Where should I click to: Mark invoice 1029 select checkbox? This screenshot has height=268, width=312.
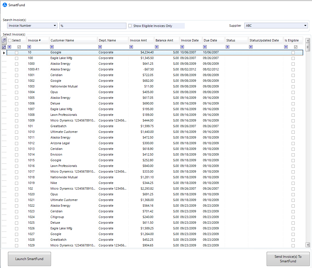[x=16, y=246]
